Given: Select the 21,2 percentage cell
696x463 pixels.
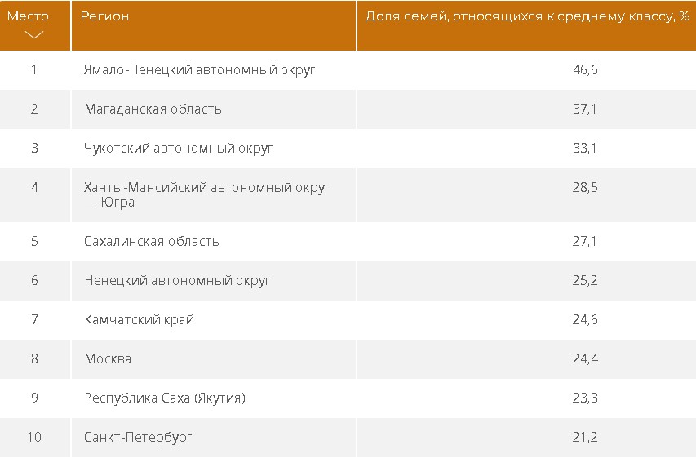Looking at the screenshot, I should click(x=585, y=438).
